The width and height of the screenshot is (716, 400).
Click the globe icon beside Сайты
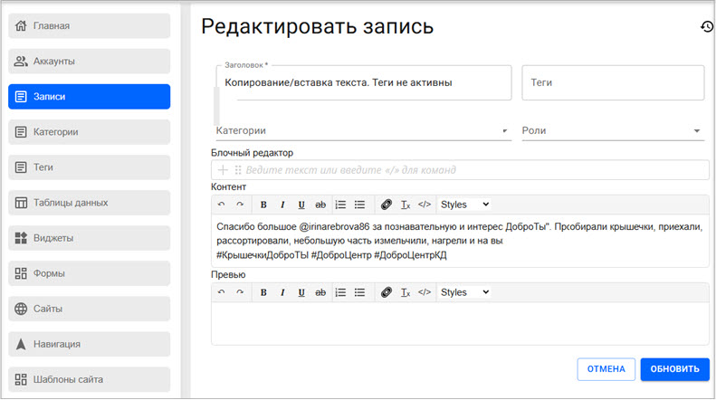[x=21, y=309]
